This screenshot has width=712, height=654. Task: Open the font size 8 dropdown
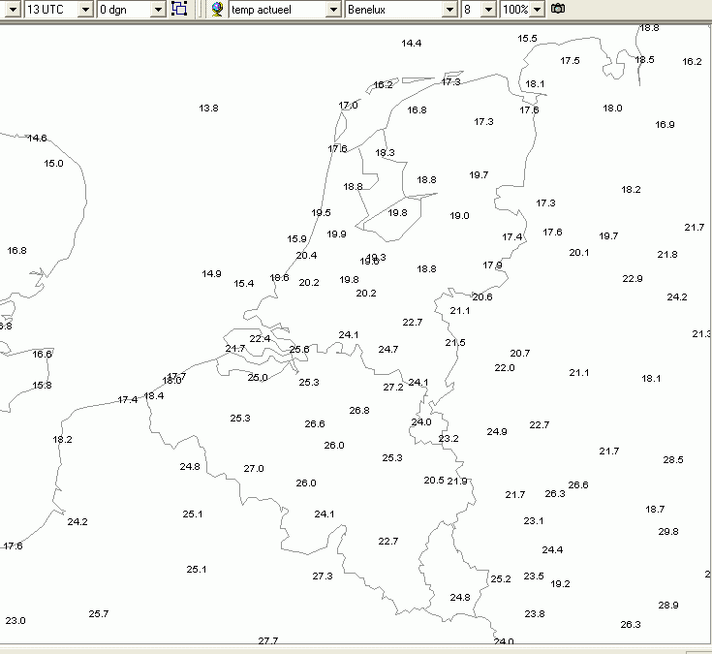click(x=488, y=10)
